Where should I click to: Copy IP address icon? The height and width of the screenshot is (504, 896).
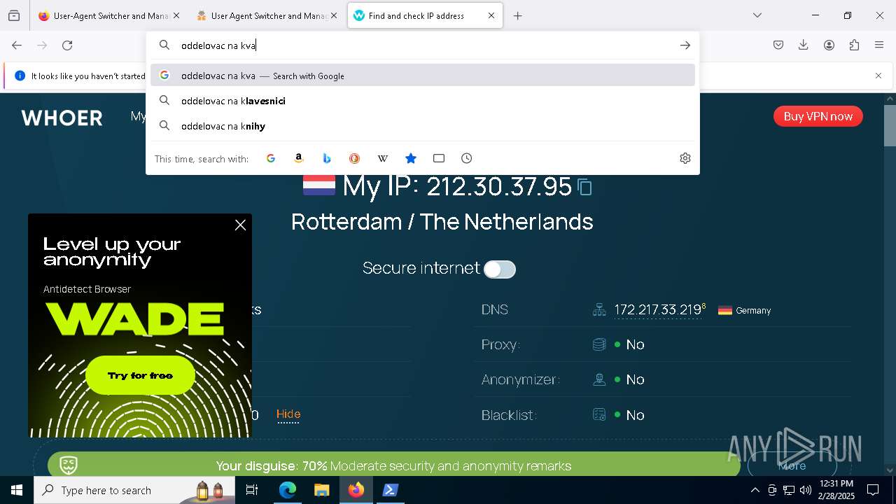[x=584, y=187]
